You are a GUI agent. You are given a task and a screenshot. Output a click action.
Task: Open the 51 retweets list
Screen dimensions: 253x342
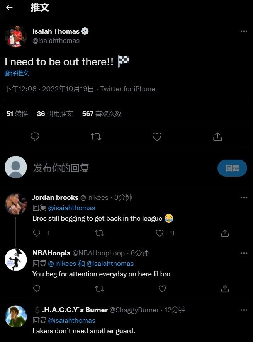coord(17,114)
